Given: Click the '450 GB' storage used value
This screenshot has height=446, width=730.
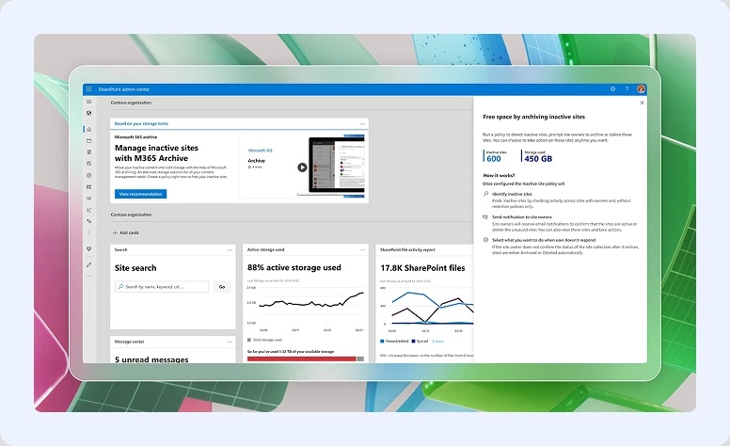Looking at the screenshot, I should (x=538, y=159).
